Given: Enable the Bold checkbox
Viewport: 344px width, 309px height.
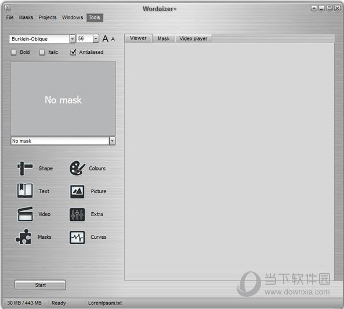Looking at the screenshot, I should 13,52.
